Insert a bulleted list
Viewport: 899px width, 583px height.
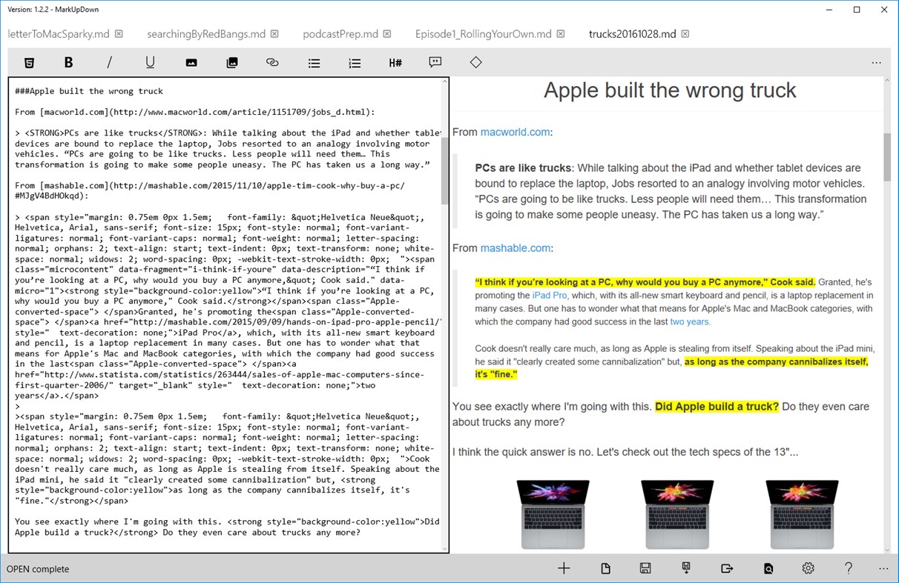tap(314, 62)
